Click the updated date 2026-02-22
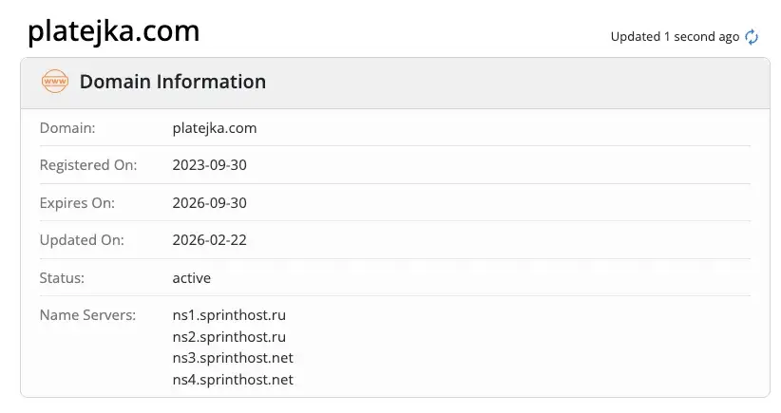Image resolution: width=781 pixels, height=413 pixels. pos(210,240)
